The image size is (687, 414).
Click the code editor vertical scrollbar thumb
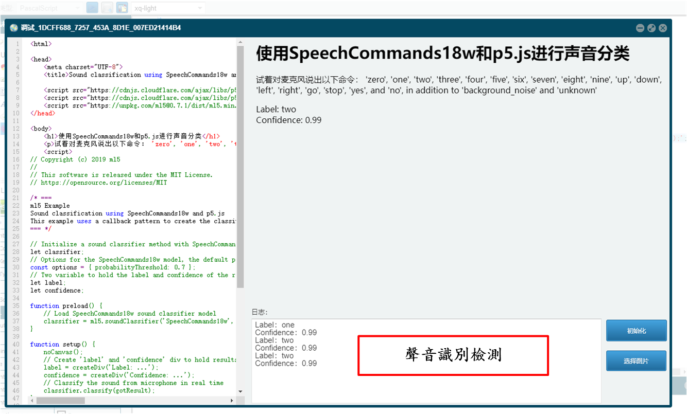click(x=240, y=167)
